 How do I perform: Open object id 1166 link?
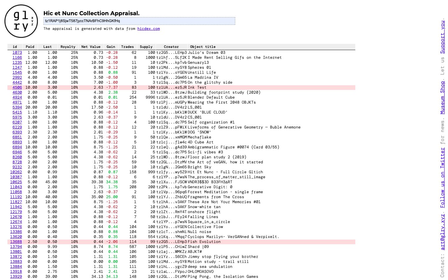[17, 58]
